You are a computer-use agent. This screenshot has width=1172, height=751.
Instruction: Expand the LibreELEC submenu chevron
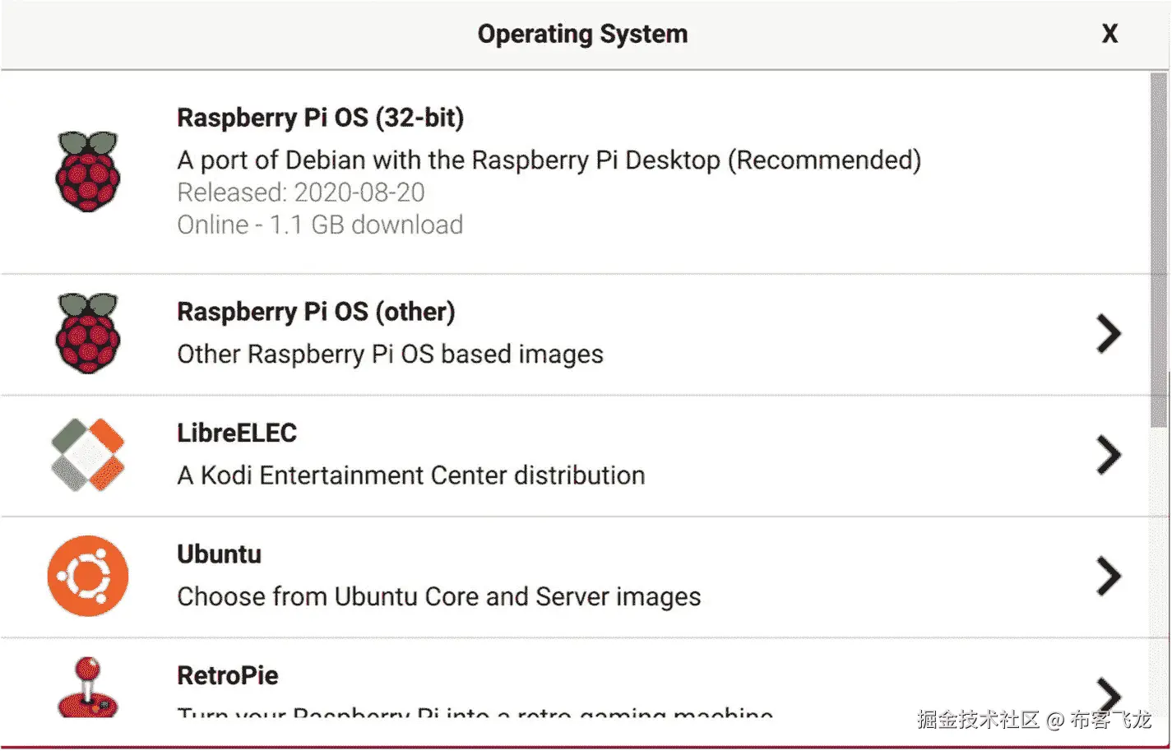1109,455
